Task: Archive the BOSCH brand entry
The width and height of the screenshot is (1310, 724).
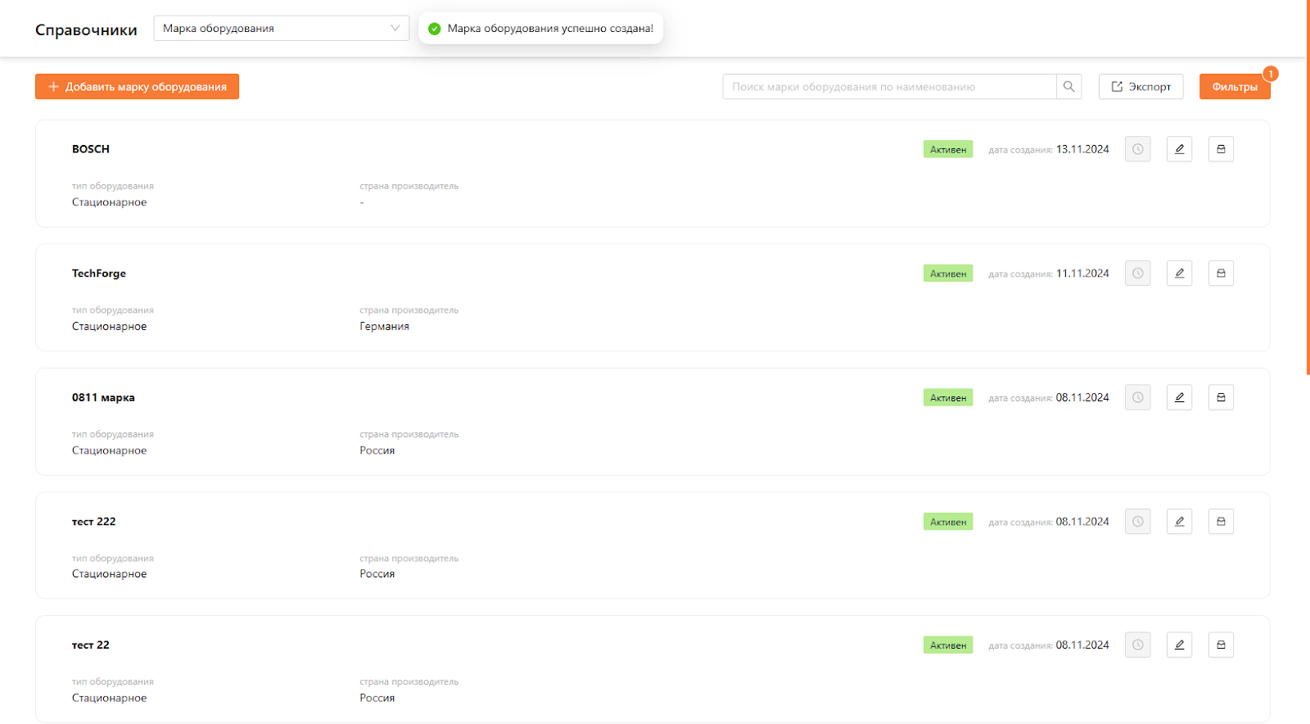Action: coord(1221,149)
